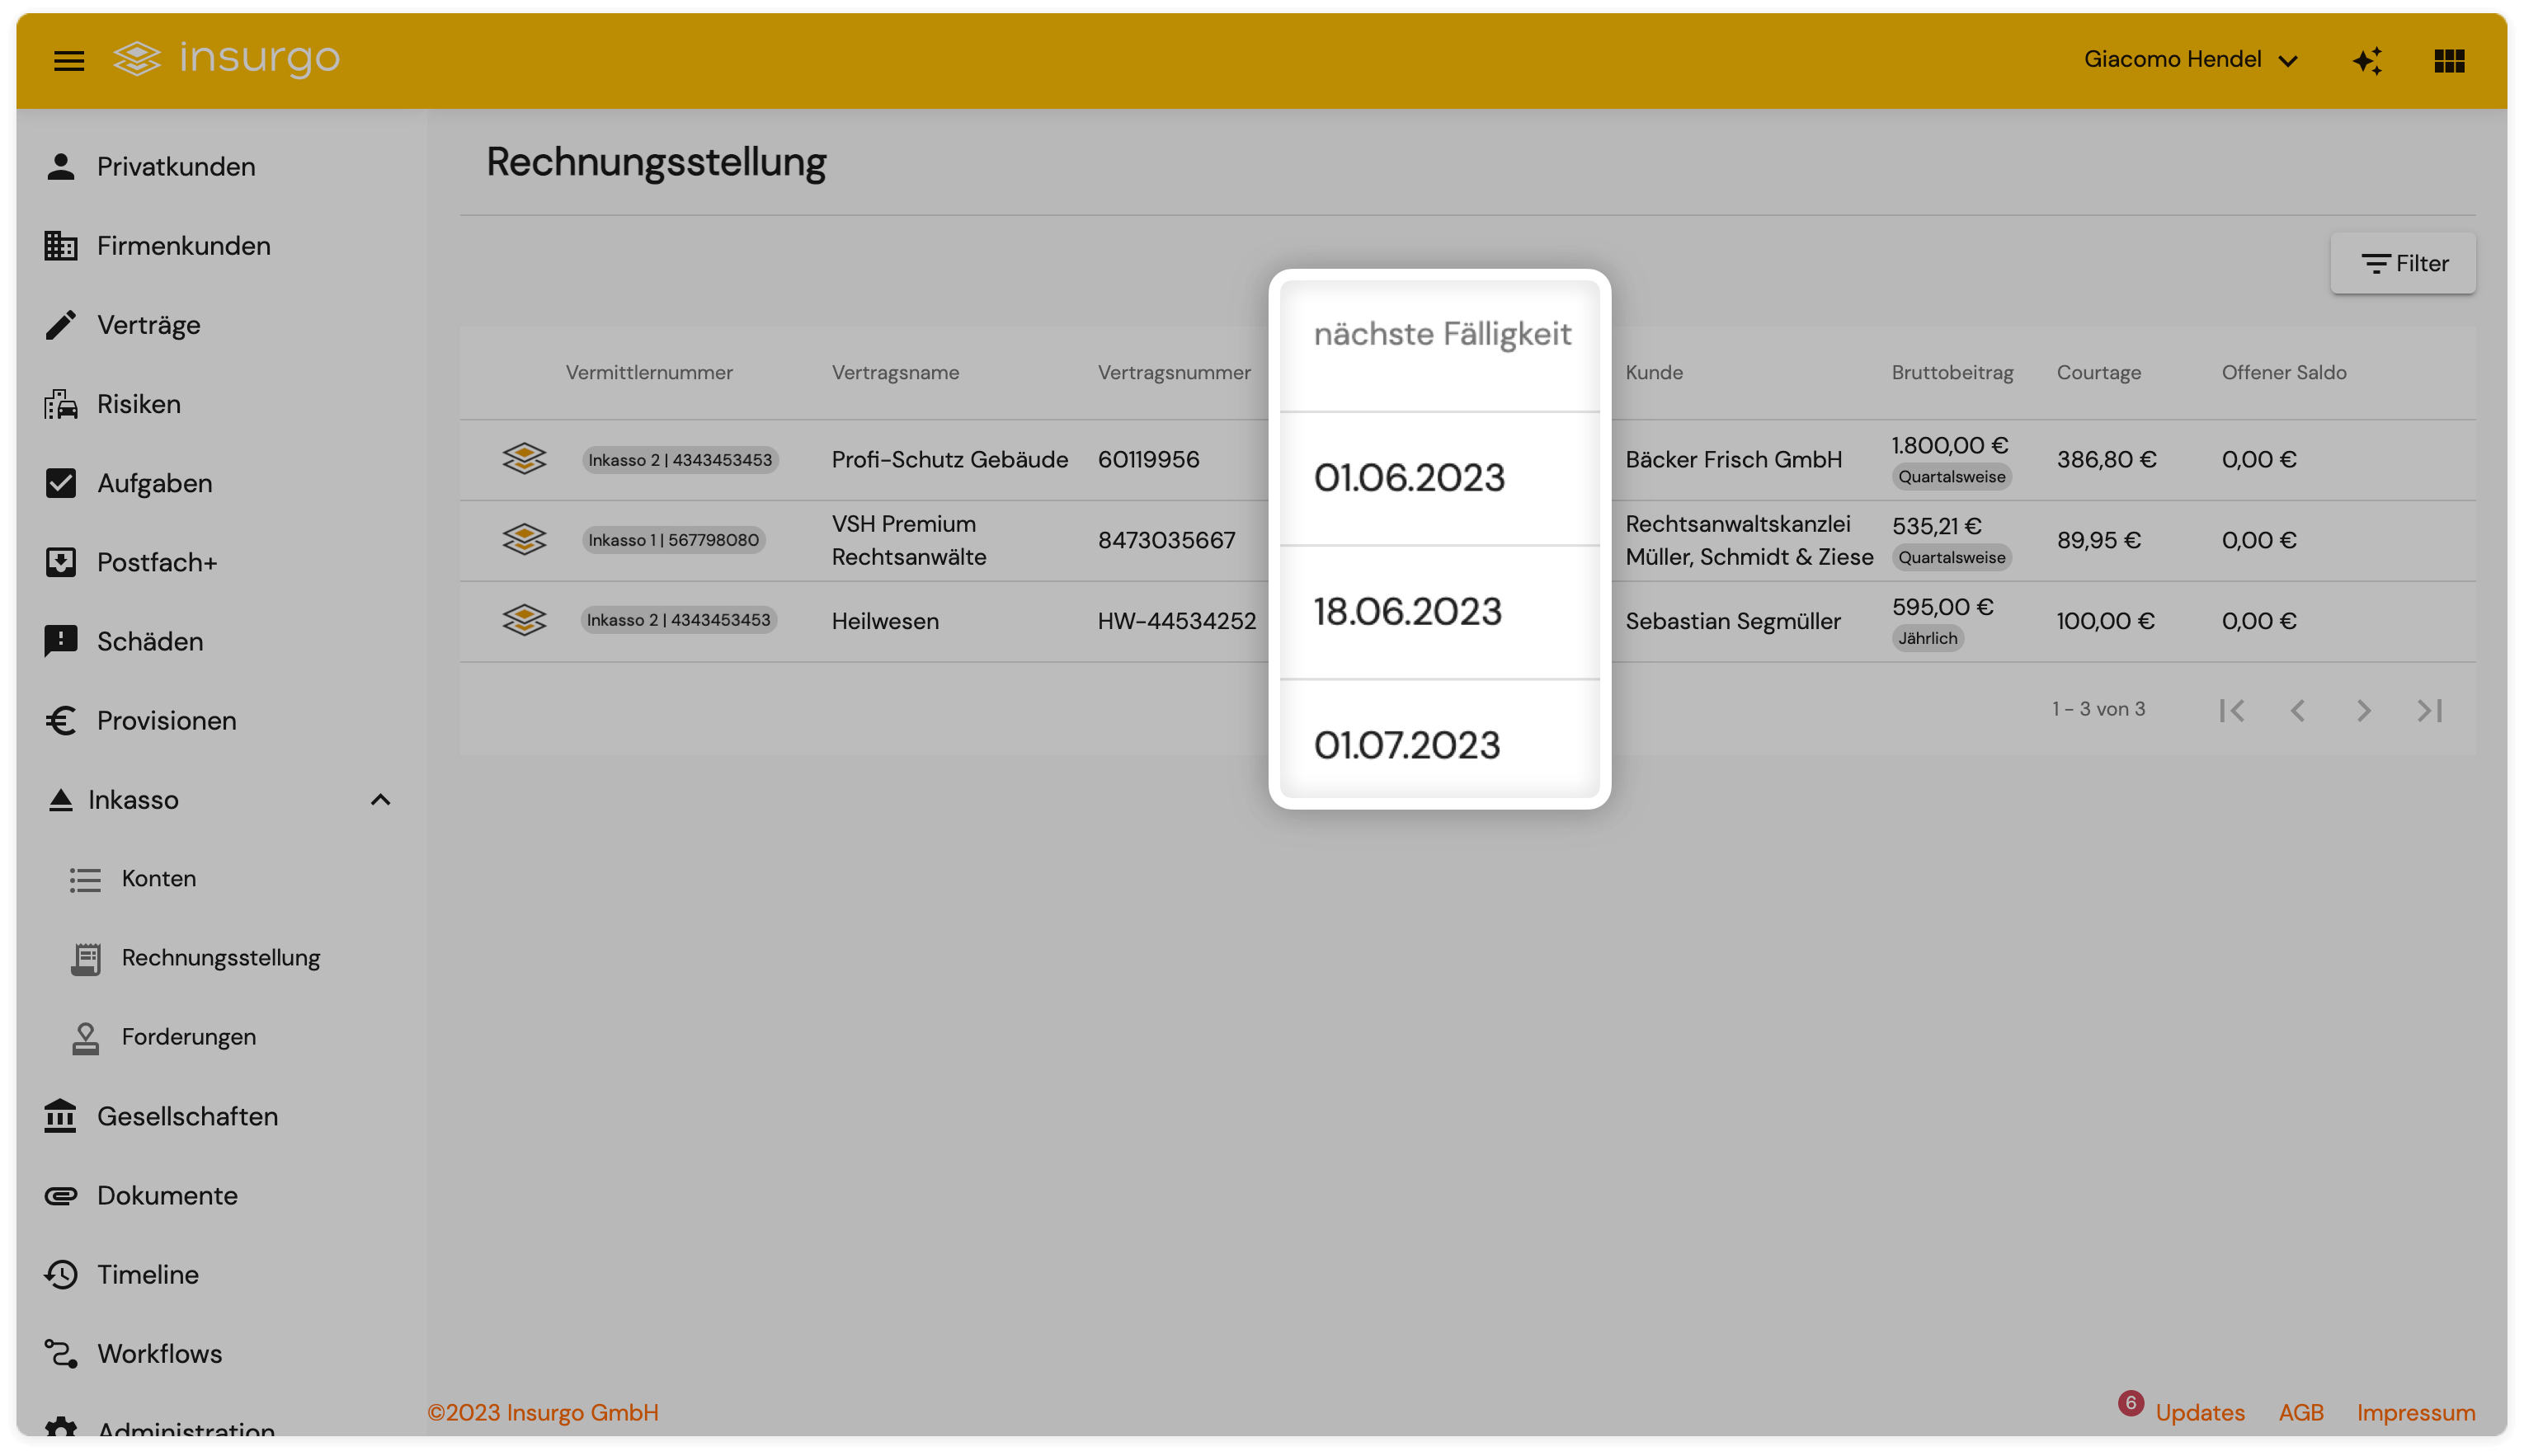
Task: Click Courtage value 386,80 €
Action: [2106, 459]
